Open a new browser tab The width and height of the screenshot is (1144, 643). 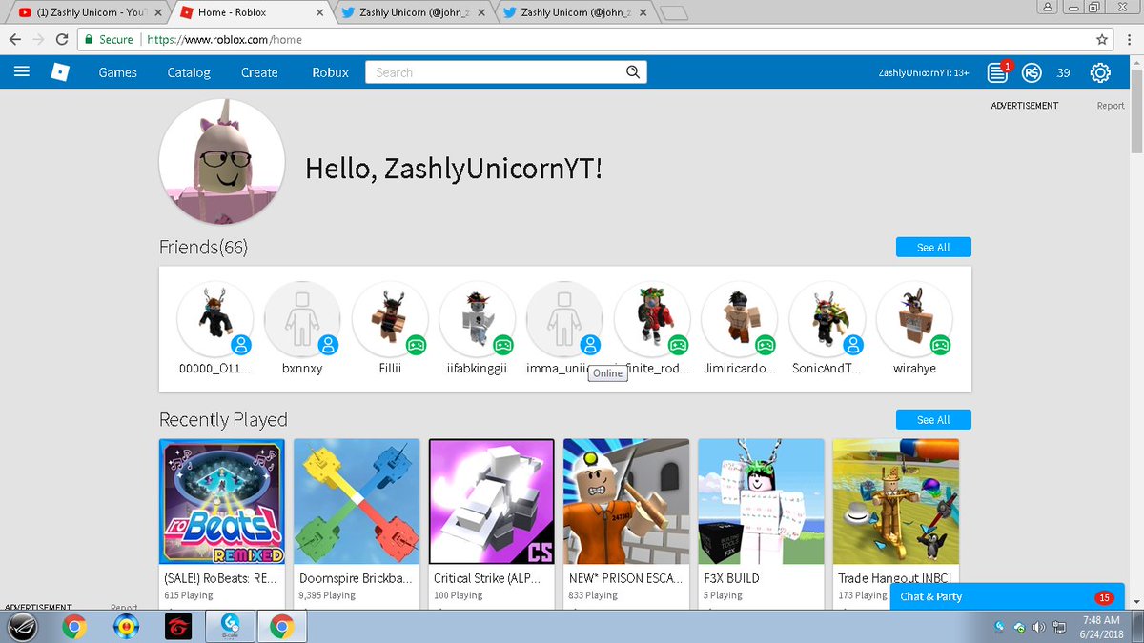point(673,13)
